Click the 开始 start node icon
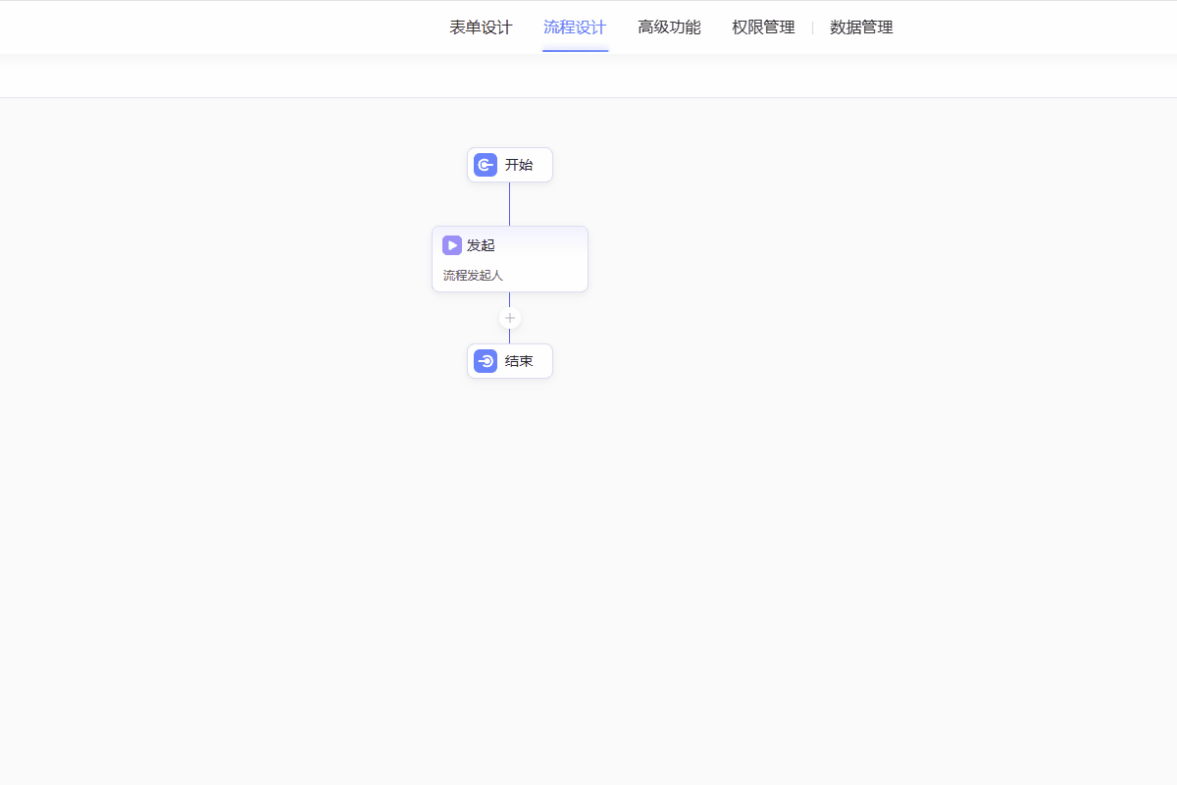This screenshot has height=785, width=1177. [486, 165]
